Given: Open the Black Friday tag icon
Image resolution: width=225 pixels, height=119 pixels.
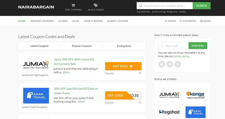Looking at the screenshot, I should (x=96, y=5).
